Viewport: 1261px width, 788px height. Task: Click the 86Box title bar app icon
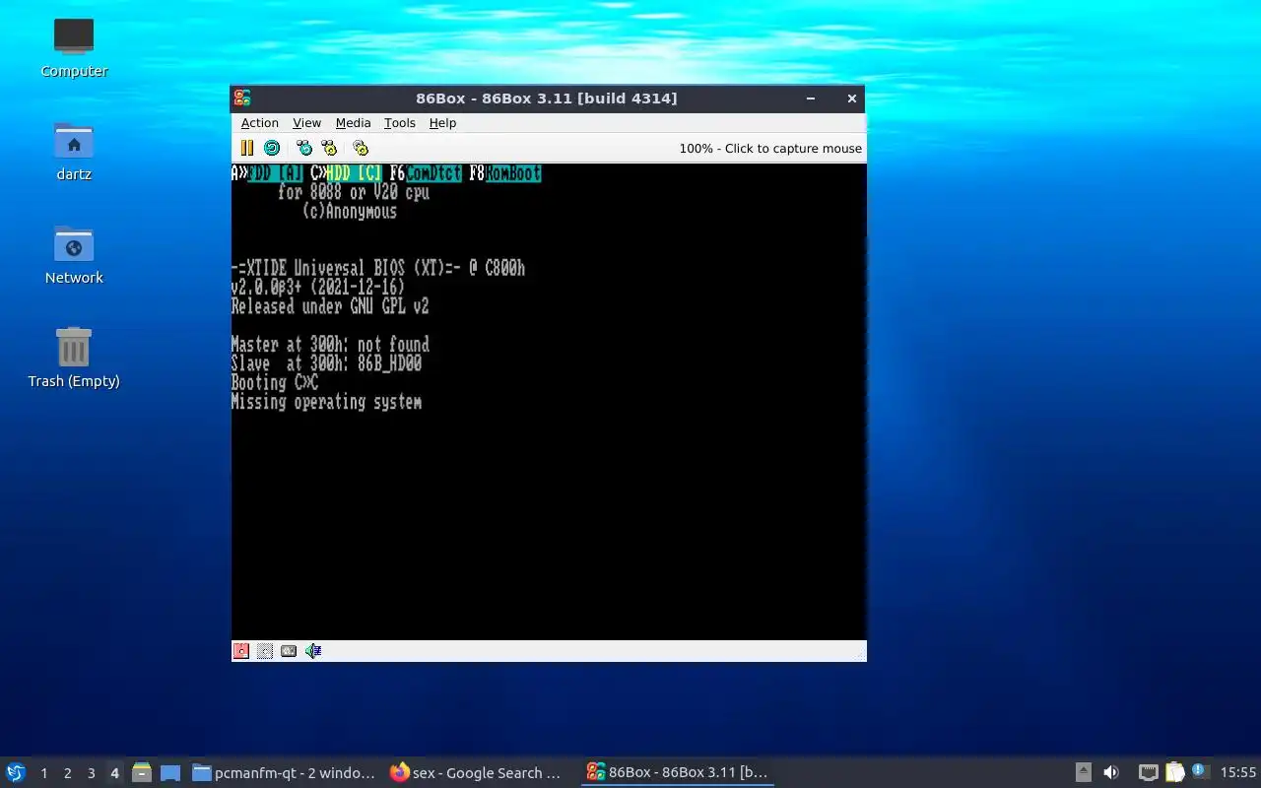coord(242,98)
